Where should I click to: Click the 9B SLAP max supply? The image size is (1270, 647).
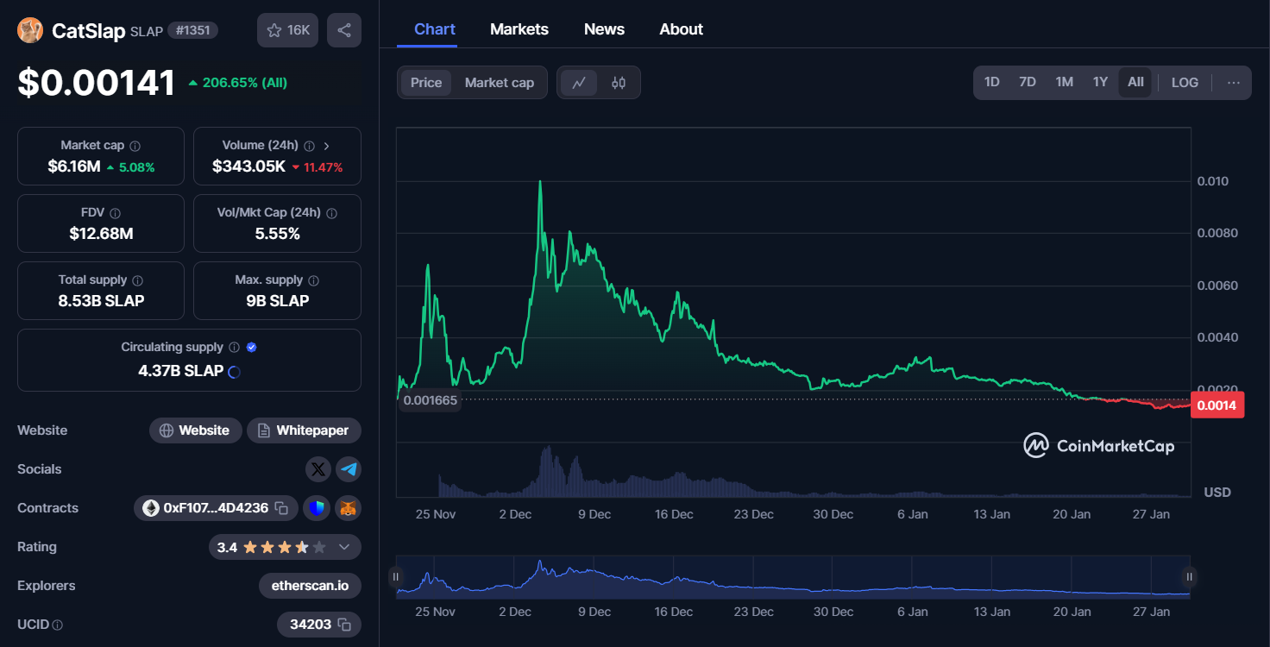277,301
